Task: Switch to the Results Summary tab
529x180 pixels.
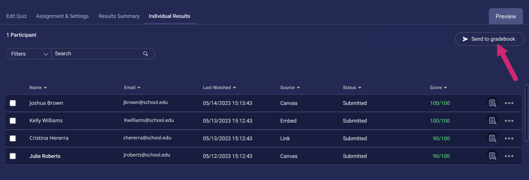Action: coord(119,16)
